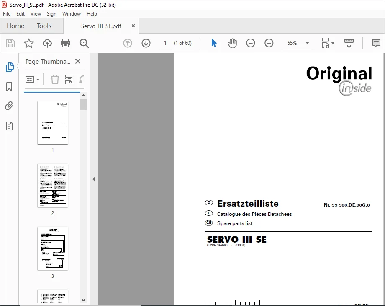Click the Zoom out minus icon

click(x=250, y=43)
